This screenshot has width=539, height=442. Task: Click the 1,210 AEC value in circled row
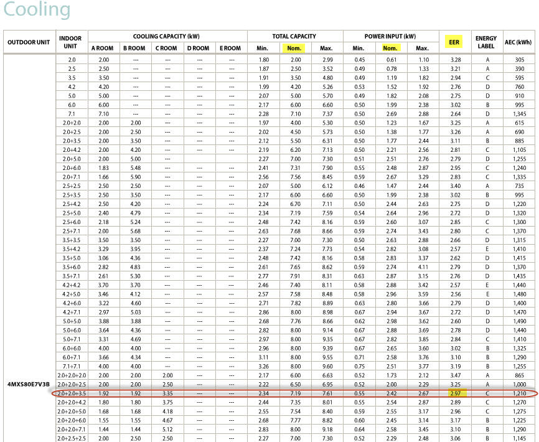pos(519,394)
